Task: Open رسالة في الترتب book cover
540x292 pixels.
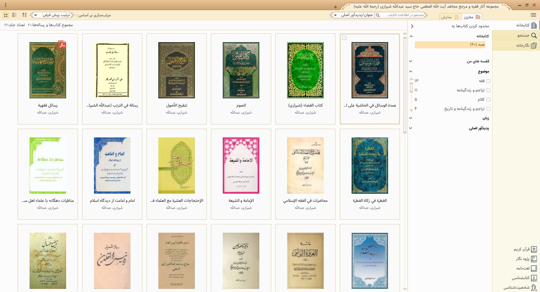Action: click(x=112, y=70)
